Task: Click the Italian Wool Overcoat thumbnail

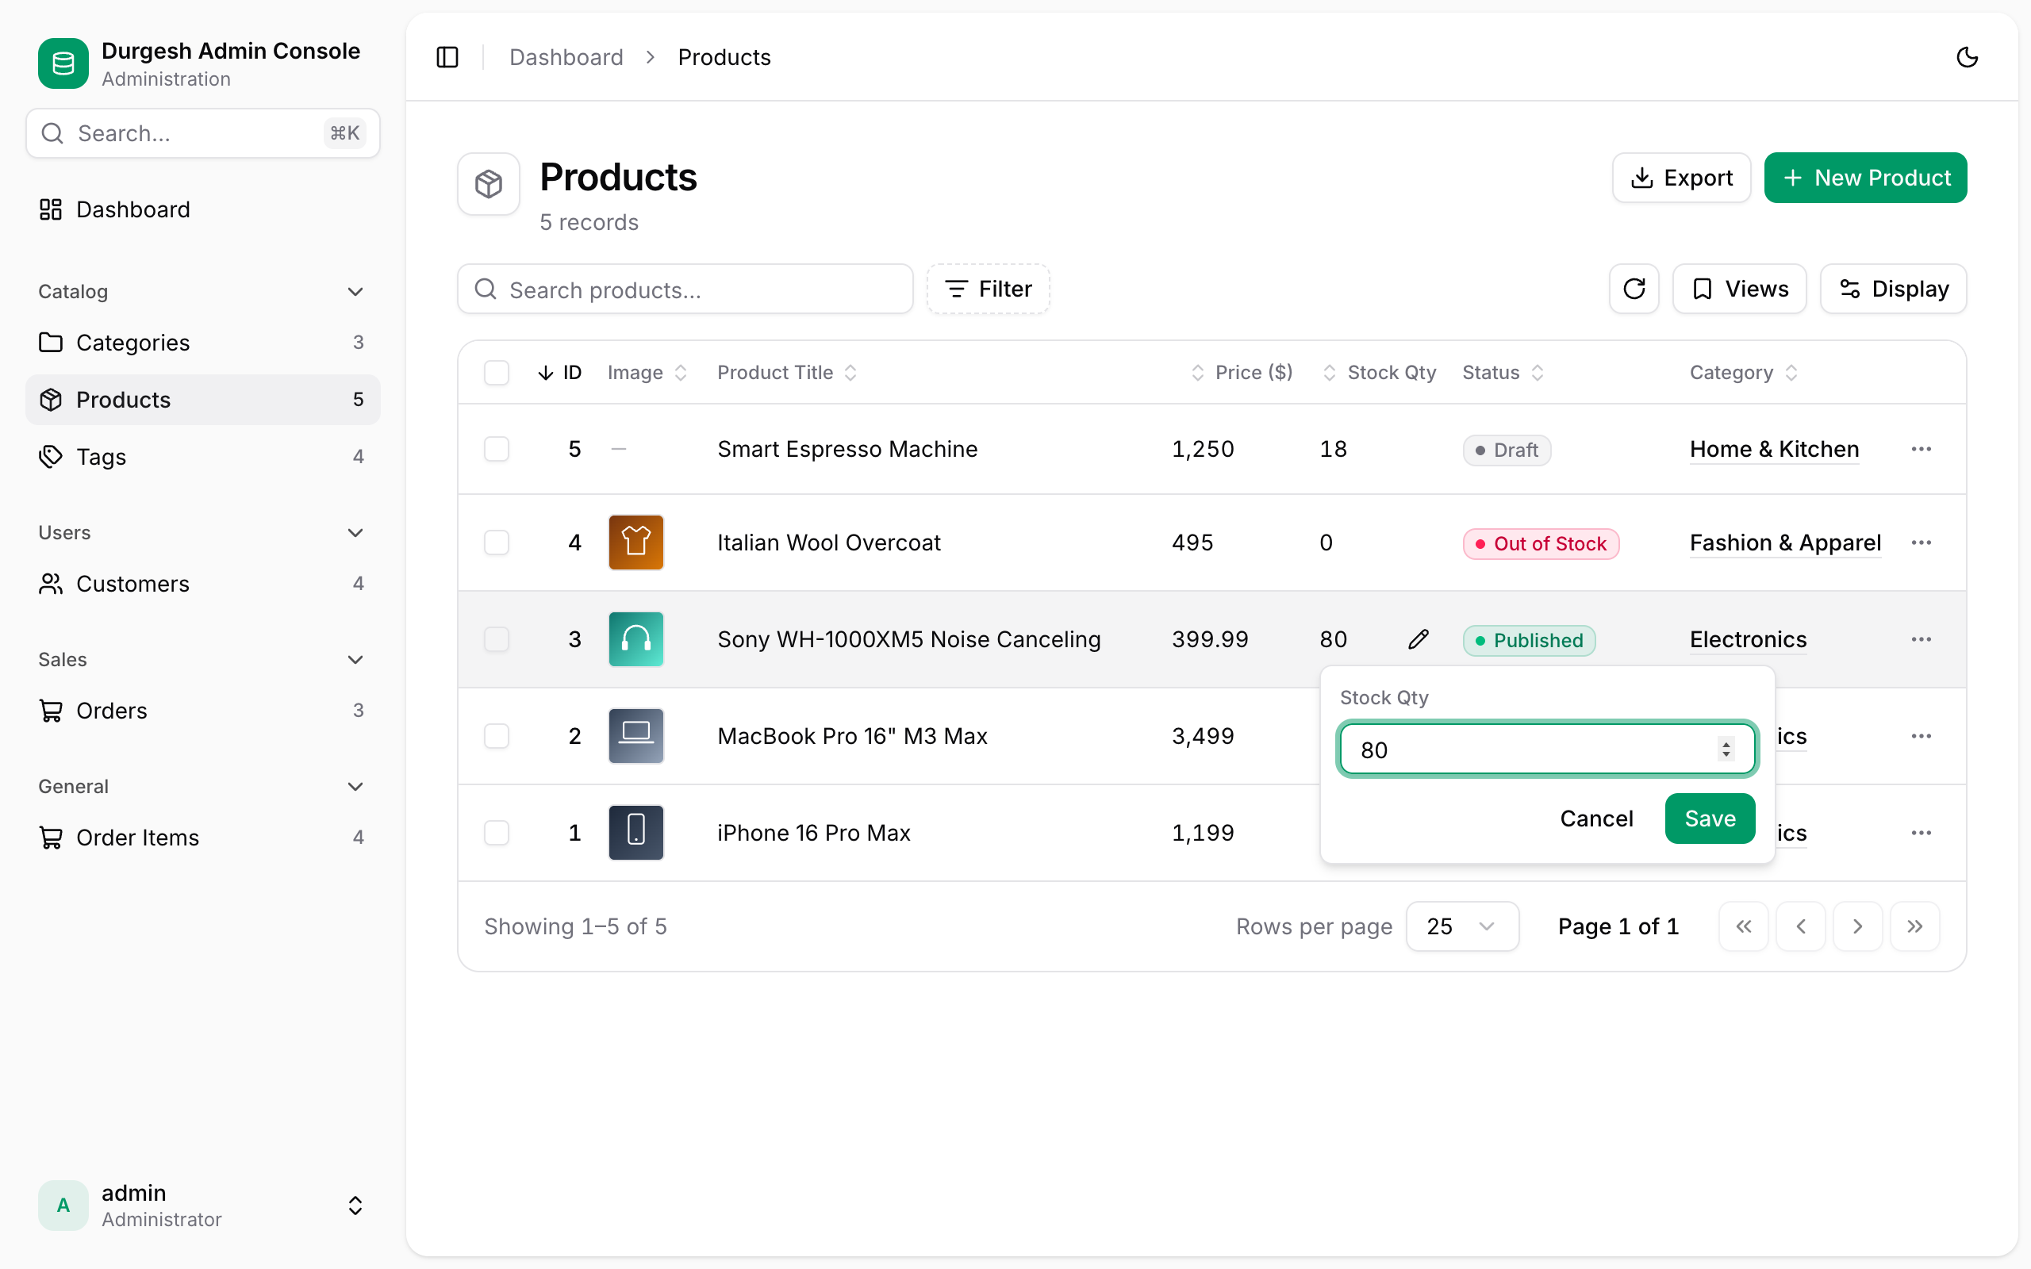Action: coord(636,543)
